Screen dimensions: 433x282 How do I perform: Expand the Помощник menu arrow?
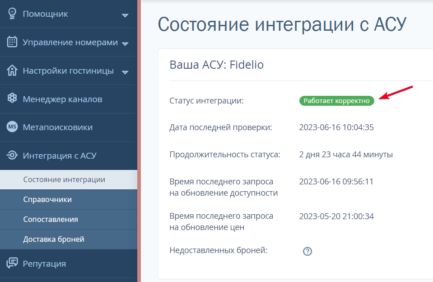click(x=125, y=15)
